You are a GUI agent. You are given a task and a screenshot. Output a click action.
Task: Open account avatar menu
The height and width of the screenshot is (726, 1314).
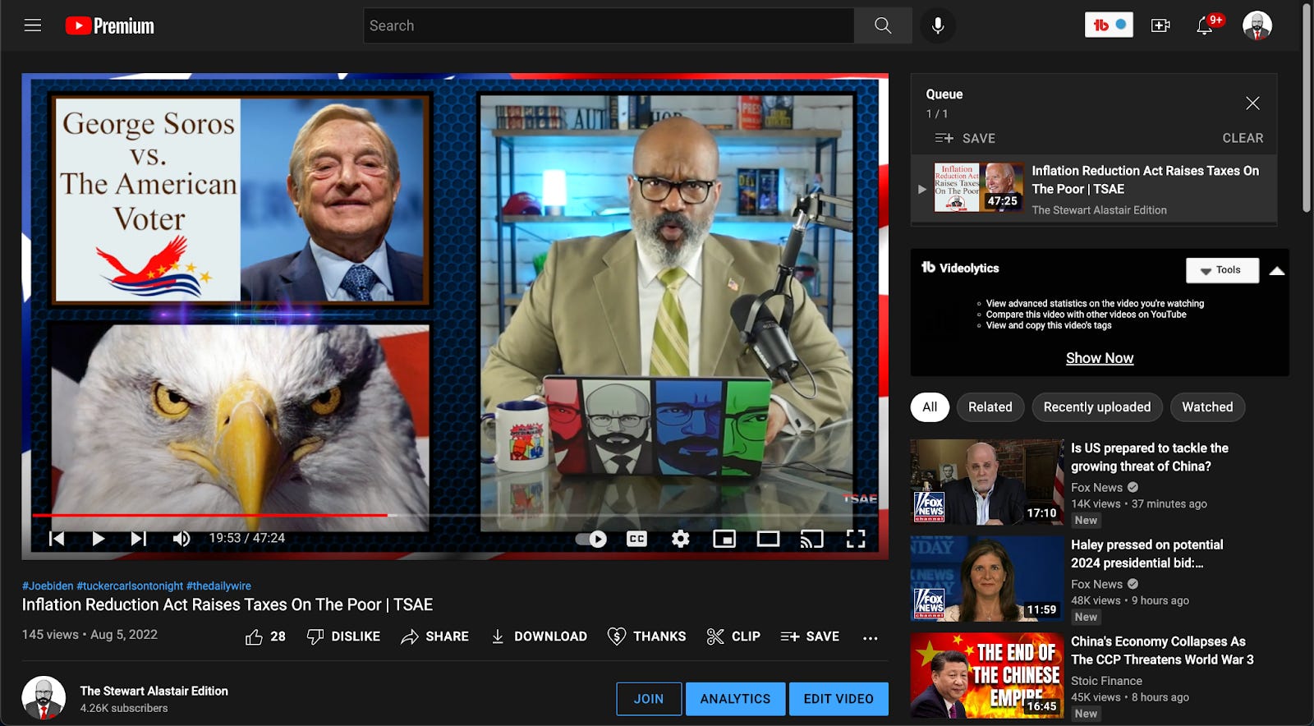pyautogui.click(x=1257, y=25)
